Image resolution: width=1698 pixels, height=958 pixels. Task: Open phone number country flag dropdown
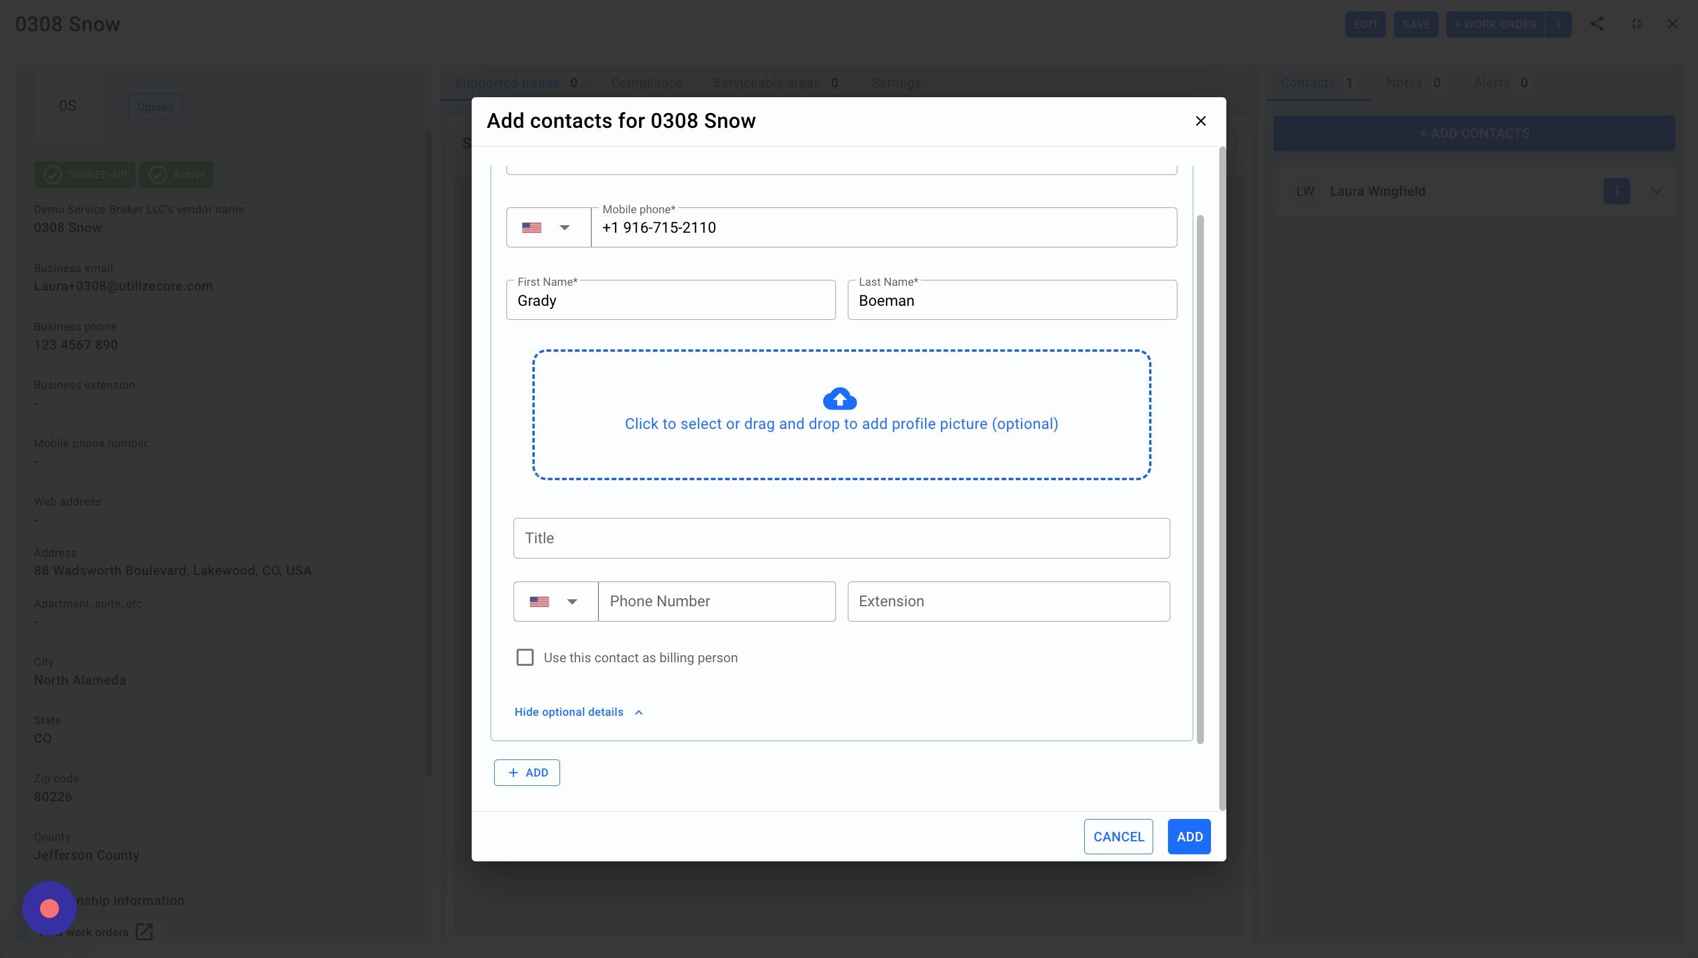[555, 602]
